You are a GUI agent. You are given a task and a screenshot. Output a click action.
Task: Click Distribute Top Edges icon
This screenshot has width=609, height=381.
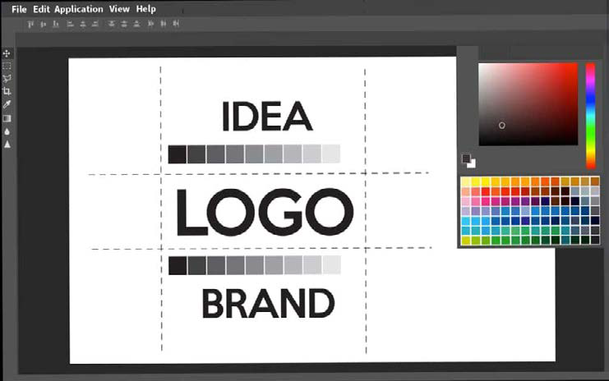(x=112, y=24)
